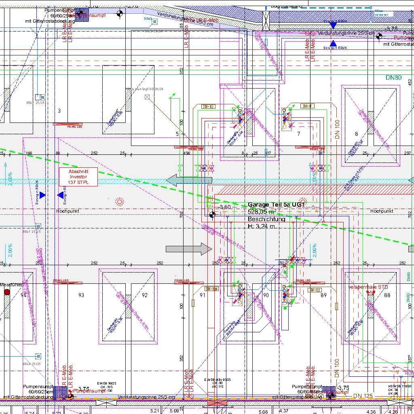Select the '4.36' bottom dimension value

372,412
